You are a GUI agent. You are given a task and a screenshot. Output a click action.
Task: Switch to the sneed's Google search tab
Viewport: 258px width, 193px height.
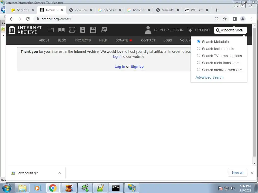pyautogui.click(x=110, y=10)
